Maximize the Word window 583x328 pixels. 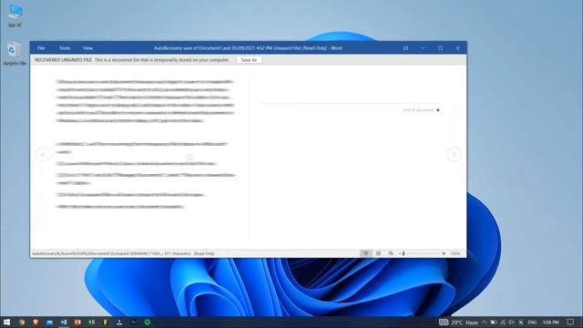point(440,48)
